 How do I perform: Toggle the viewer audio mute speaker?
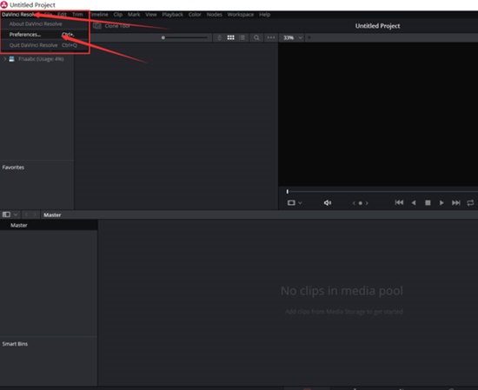[328, 202]
